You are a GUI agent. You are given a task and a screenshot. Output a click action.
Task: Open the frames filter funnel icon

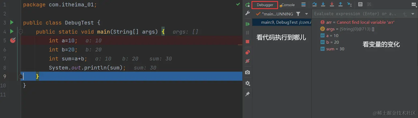(298, 14)
